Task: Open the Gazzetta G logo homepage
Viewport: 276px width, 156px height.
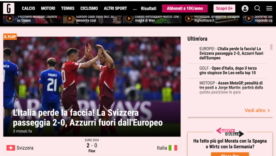Action: 9,8
